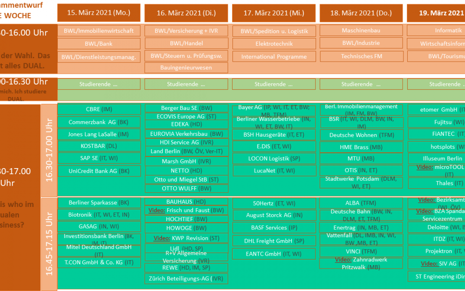Select the Bauingenieurwesen program box
465x291 pixels.
pyautogui.click(x=186, y=68)
